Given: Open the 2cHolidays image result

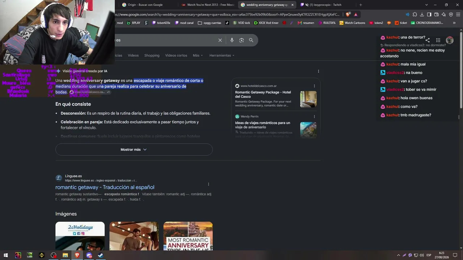Looking at the screenshot, I should (x=80, y=236).
